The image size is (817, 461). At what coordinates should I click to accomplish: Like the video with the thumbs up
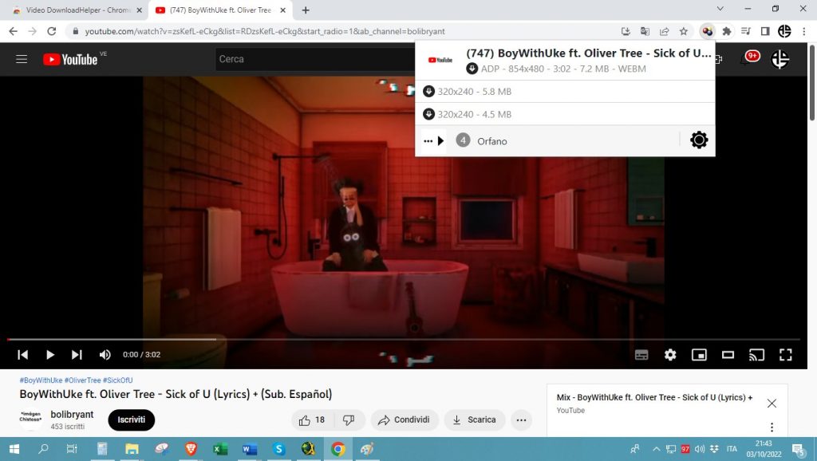[306, 420]
